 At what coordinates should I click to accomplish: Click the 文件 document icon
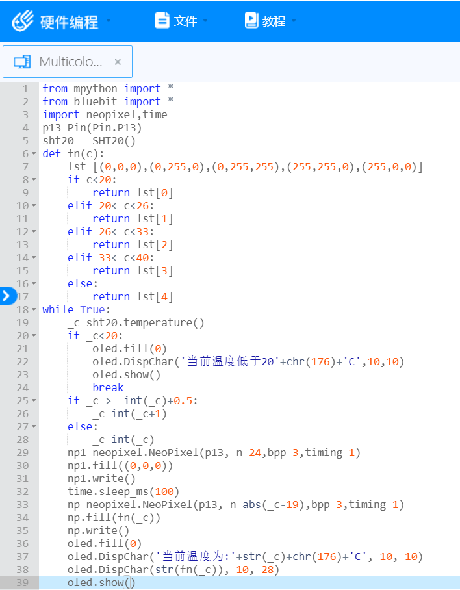click(162, 21)
